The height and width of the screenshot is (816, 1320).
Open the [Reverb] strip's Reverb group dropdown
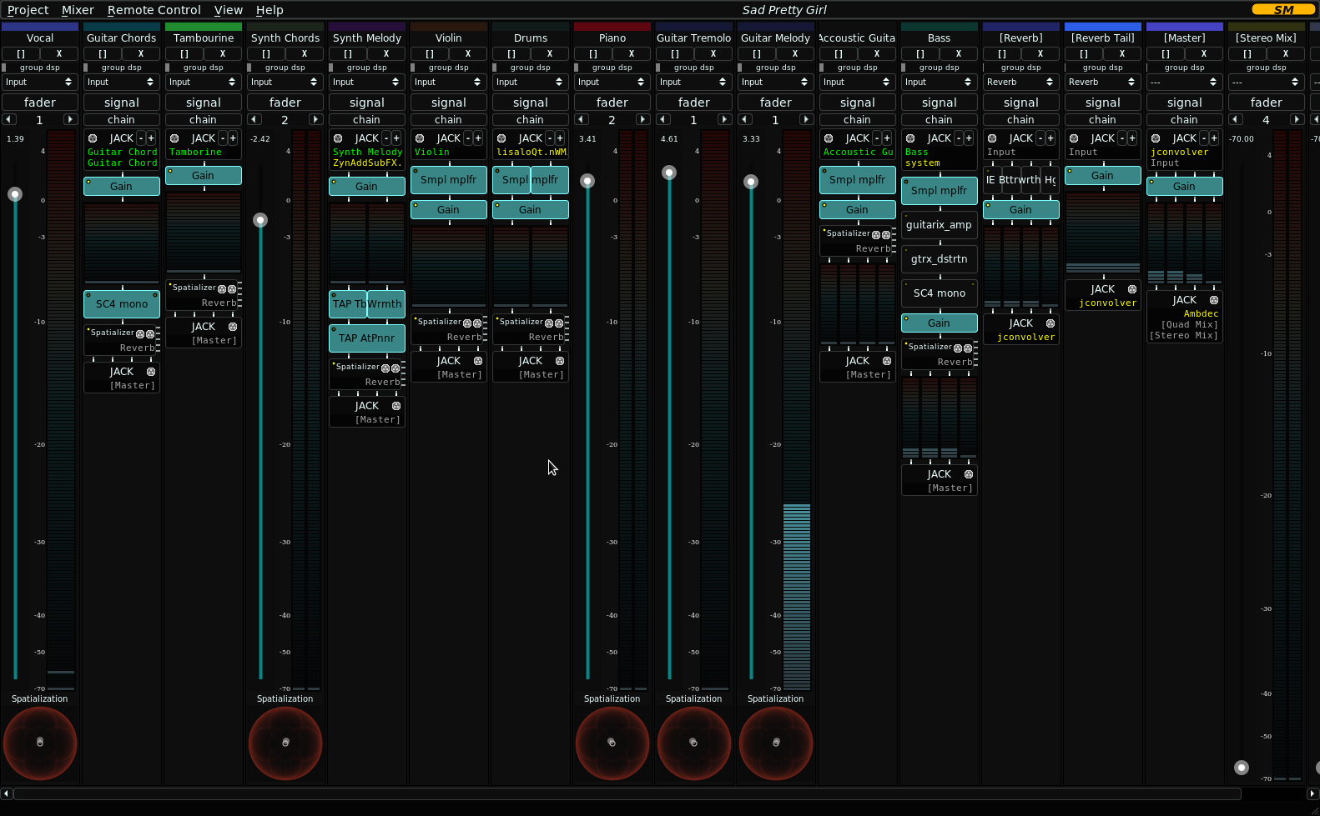[x=1021, y=82]
